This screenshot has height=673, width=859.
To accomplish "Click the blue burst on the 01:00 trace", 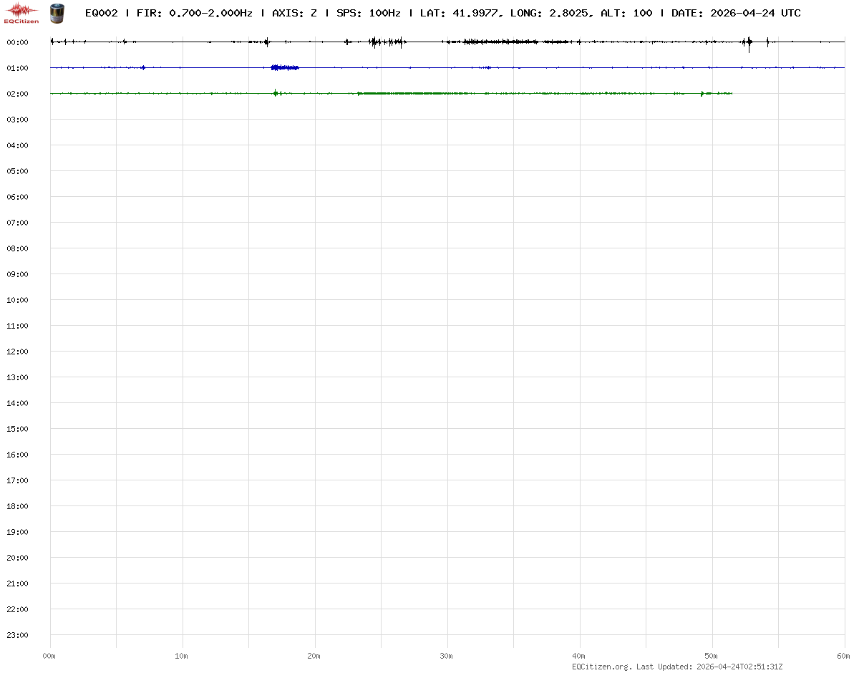I will [284, 67].
